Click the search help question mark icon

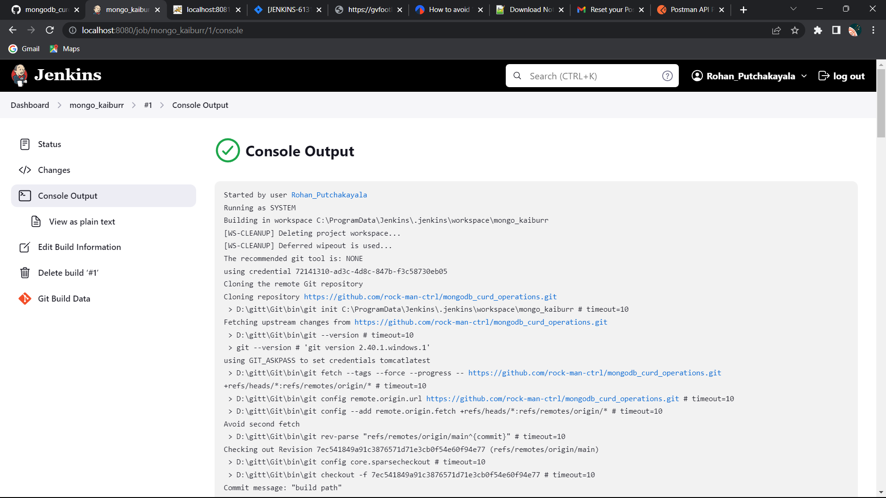[667, 76]
